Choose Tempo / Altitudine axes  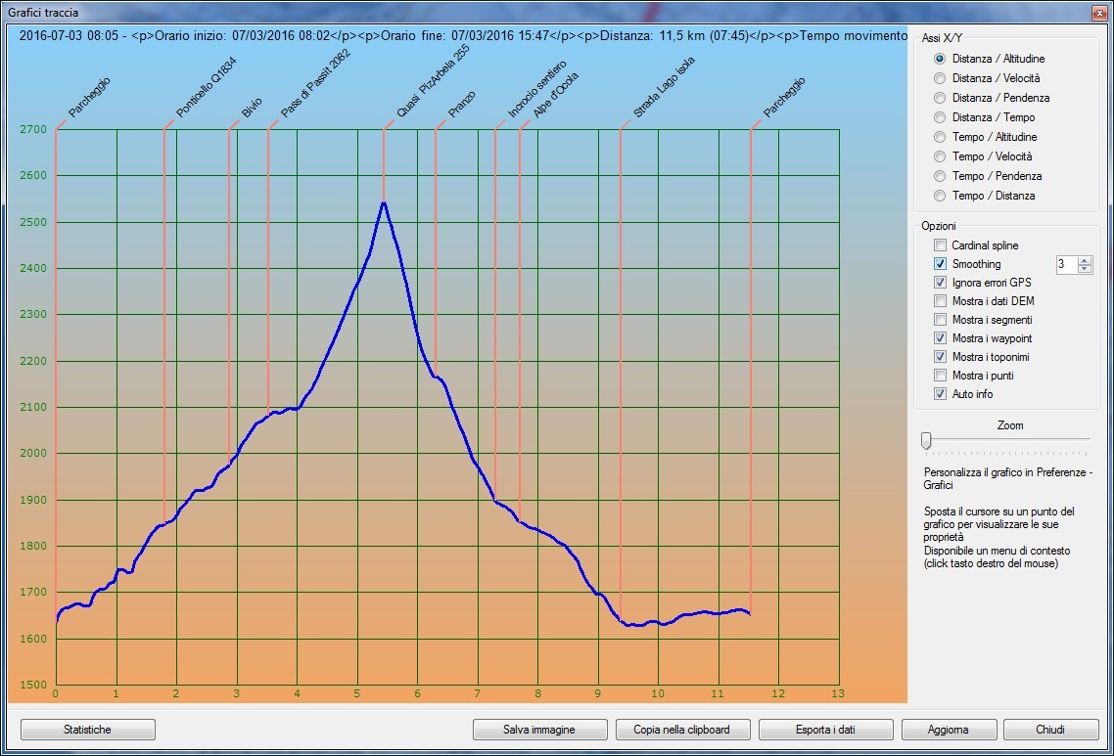[x=940, y=137]
